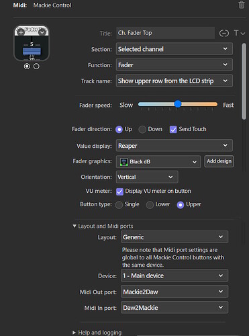The width and height of the screenshot is (249, 336).
Task: Click the link icon next to Title field
Action: tap(224, 34)
